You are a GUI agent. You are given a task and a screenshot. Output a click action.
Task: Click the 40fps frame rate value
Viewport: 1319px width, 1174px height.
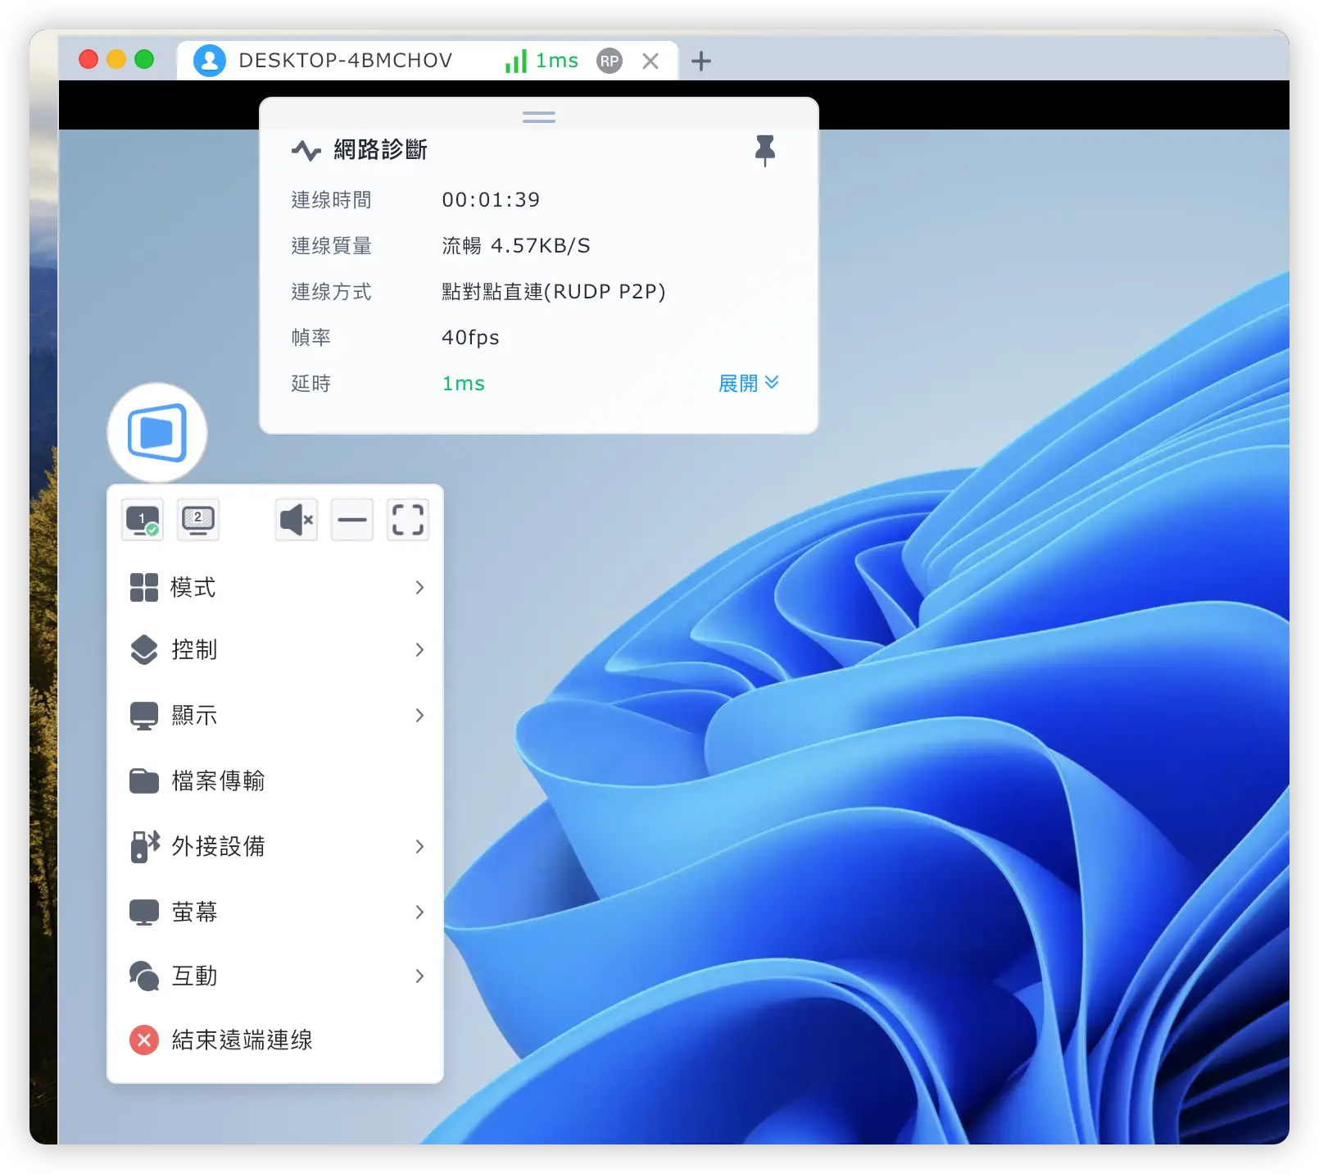pos(470,338)
